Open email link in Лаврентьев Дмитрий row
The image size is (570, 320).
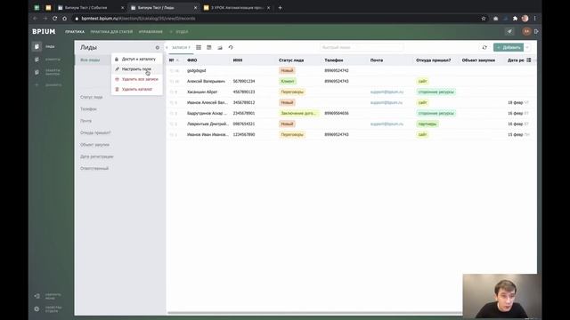tap(387, 124)
